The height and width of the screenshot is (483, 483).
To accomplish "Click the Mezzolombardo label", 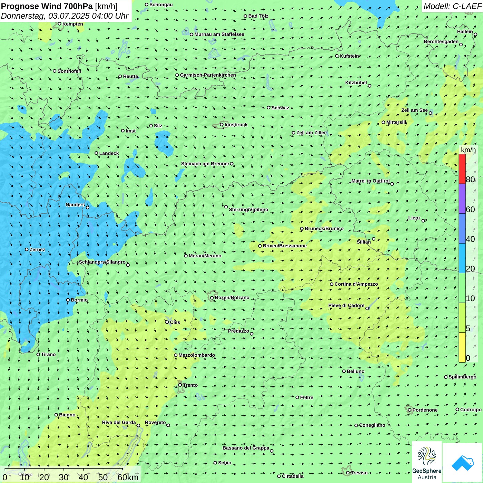I will click(x=197, y=355).
